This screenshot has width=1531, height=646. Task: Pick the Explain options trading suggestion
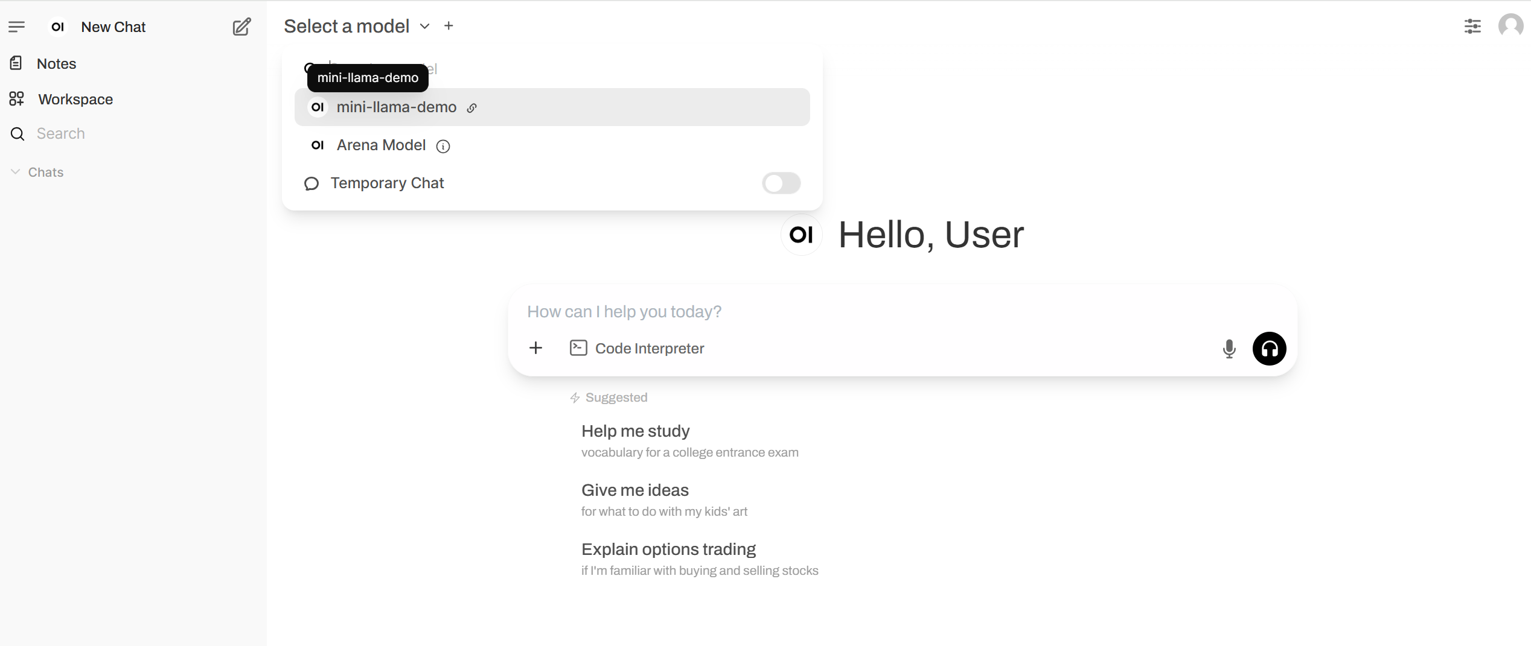(x=668, y=549)
